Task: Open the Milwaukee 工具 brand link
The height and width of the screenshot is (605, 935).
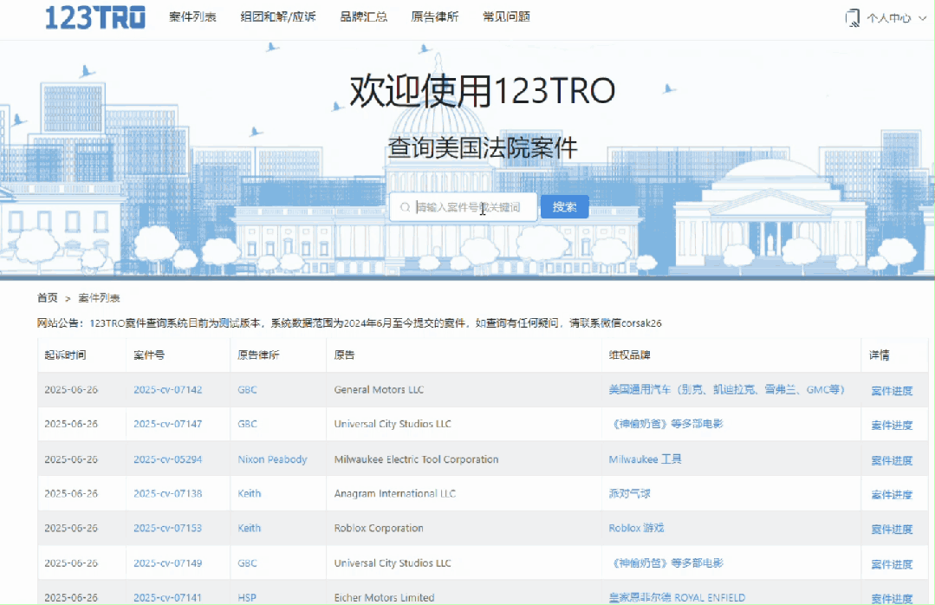Action: click(645, 459)
